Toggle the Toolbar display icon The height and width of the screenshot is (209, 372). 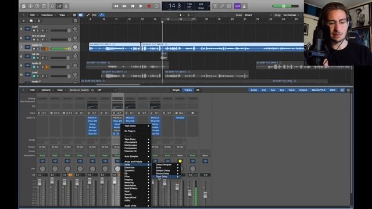[x=44, y=6]
